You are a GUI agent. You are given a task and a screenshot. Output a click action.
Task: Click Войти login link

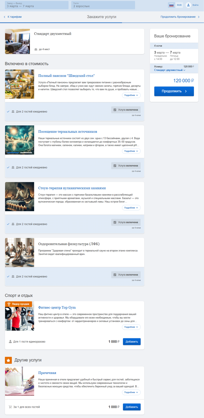point(196,5)
